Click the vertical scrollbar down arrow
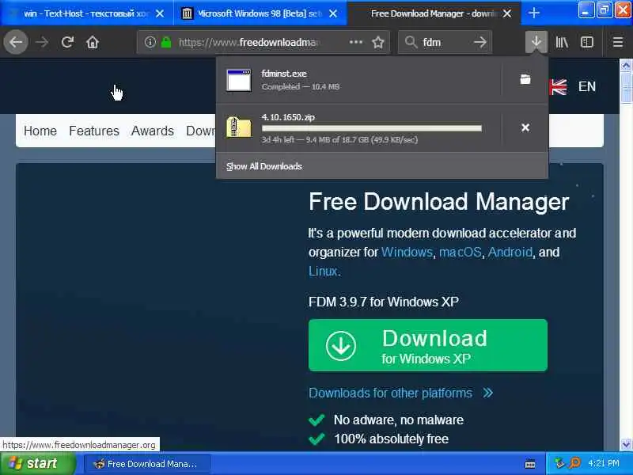 coord(626,444)
